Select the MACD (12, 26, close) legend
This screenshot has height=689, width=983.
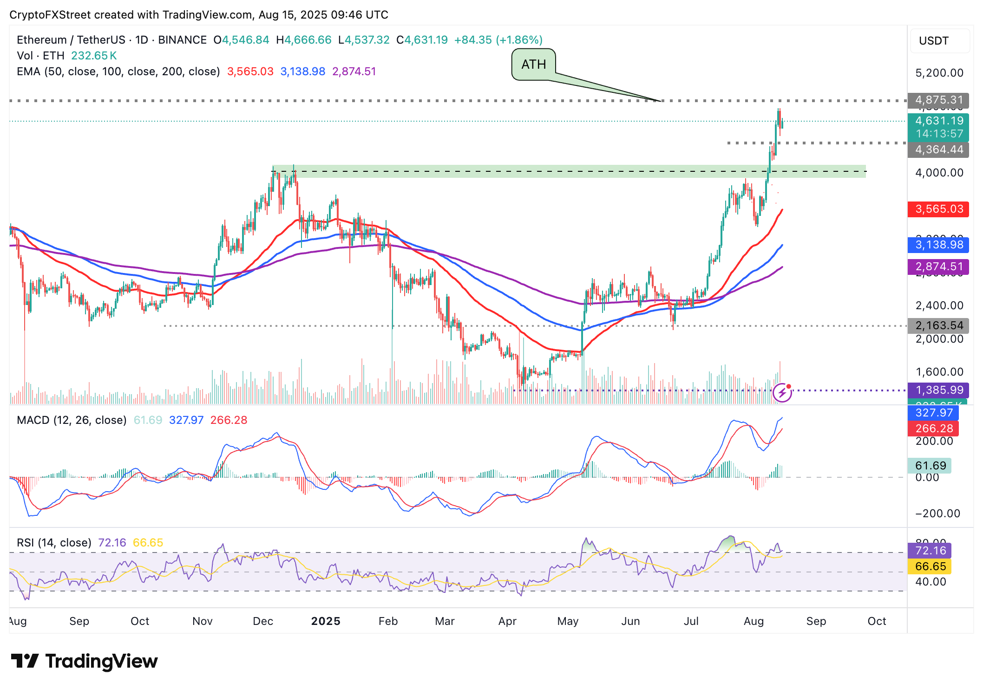coord(72,420)
